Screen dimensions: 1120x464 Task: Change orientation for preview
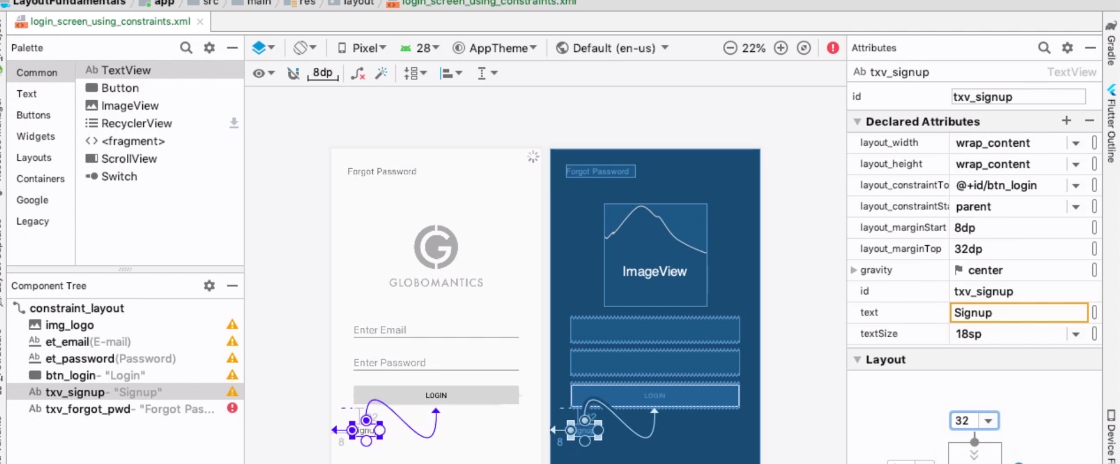click(305, 48)
